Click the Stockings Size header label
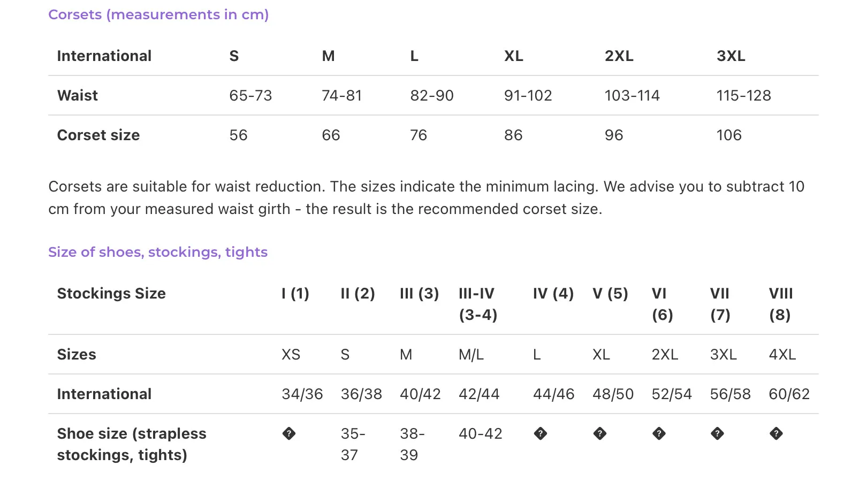This screenshot has width=867, height=489. (111, 293)
